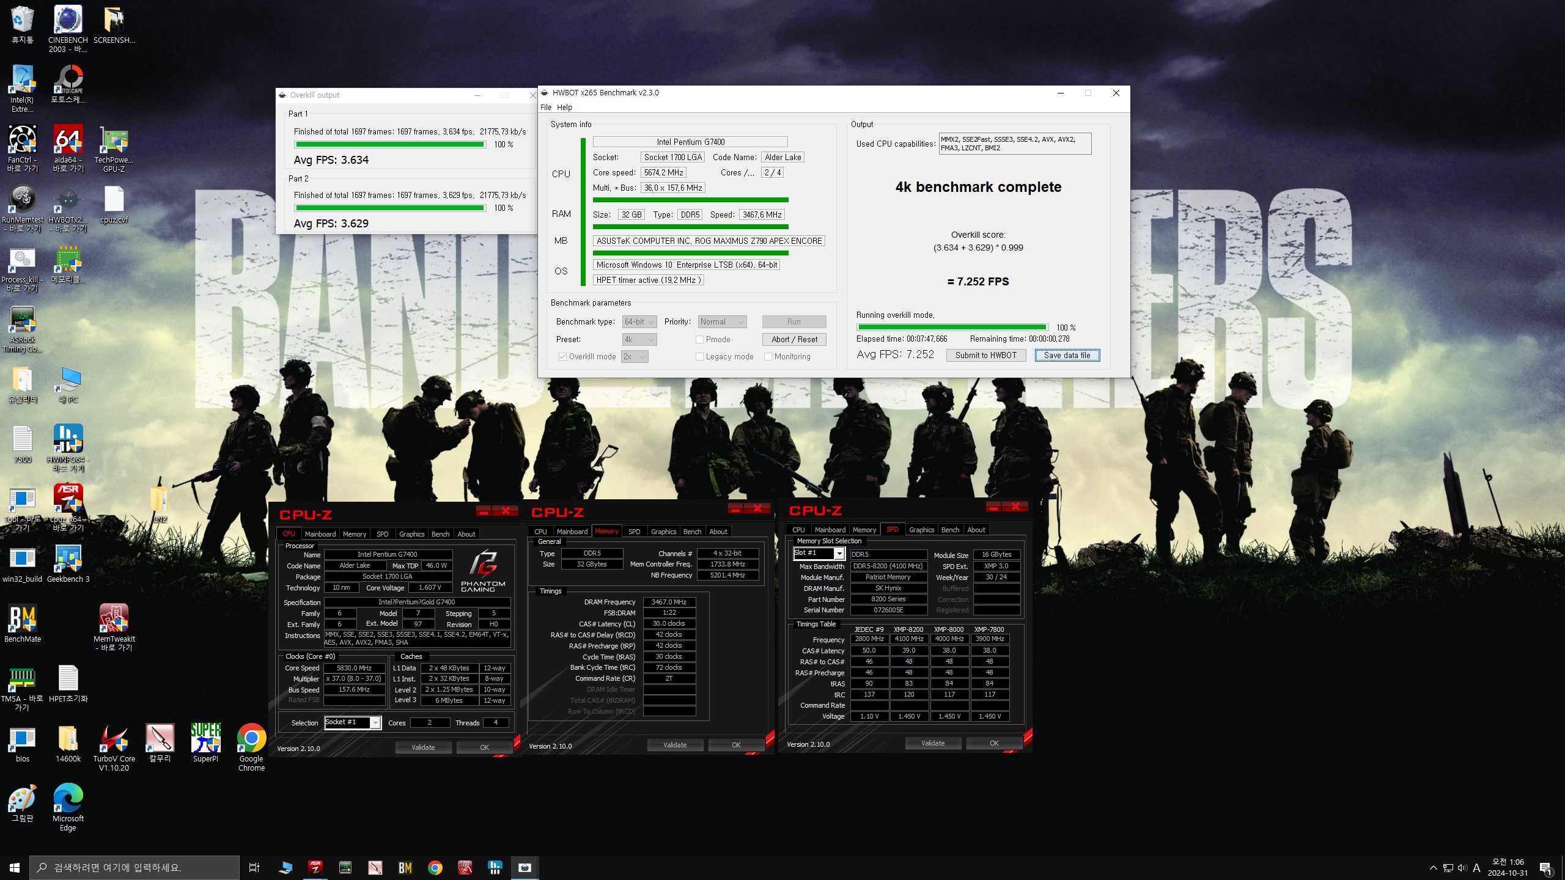1565x880 pixels.
Task: Open Help menu in HWBOT x265
Action: click(564, 107)
